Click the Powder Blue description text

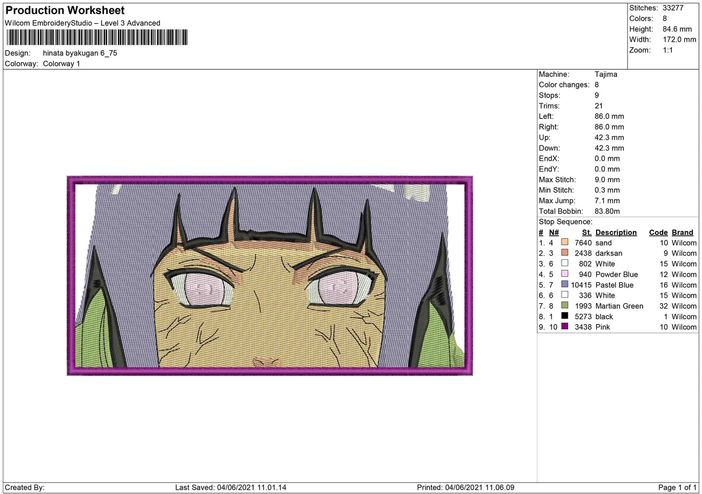[616, 274]
